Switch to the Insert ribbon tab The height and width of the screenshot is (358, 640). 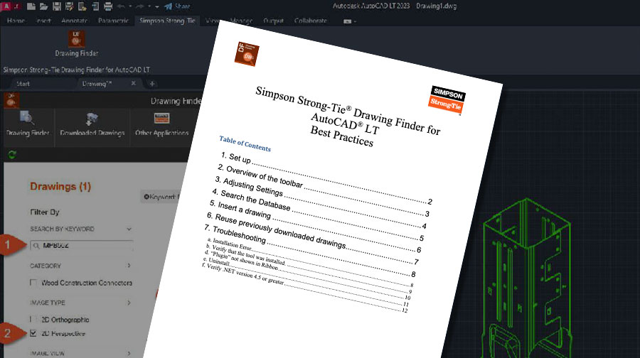[43, 21]
